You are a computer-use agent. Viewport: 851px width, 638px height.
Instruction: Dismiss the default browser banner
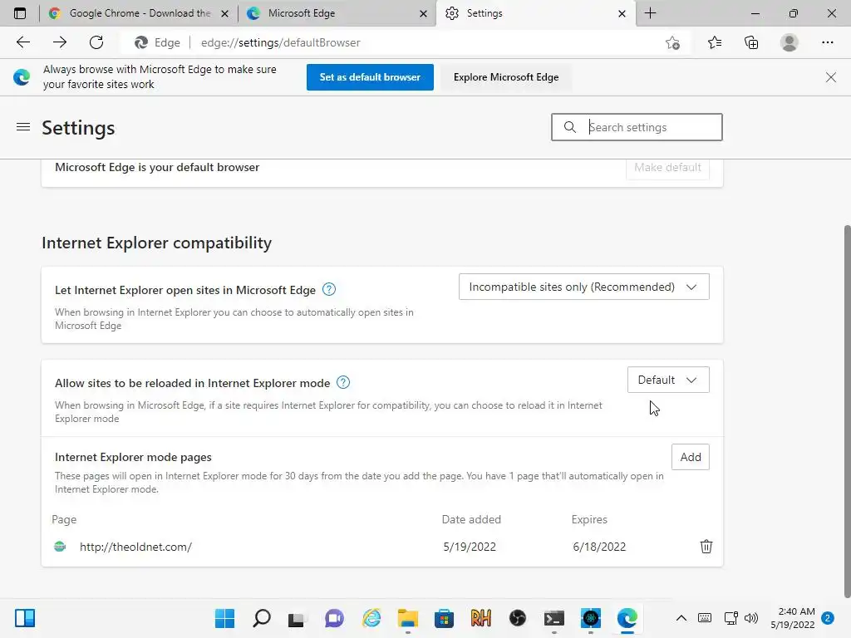(x=830, y=77)
